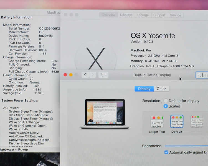The height and width of the screenshot is (166, 208).
Task: Select the Display segment button
Action: click(x=144, y=89)
